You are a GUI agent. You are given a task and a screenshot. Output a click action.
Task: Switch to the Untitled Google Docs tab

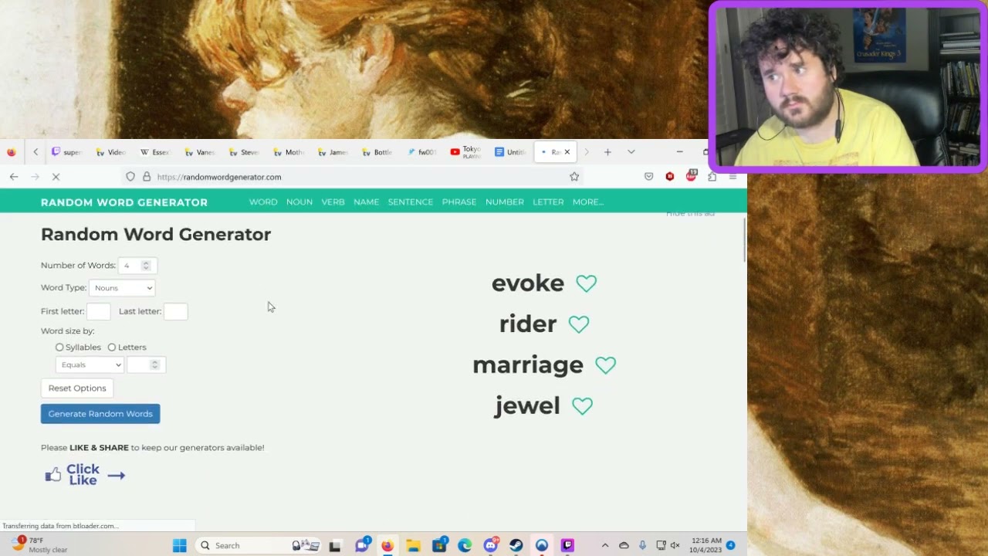[x=511, y=152]
